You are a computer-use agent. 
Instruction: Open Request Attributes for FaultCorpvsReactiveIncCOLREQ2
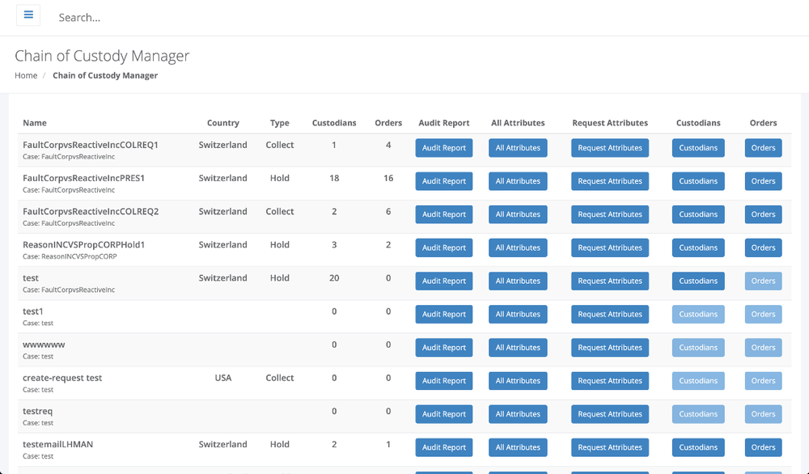tap(610, 214)
